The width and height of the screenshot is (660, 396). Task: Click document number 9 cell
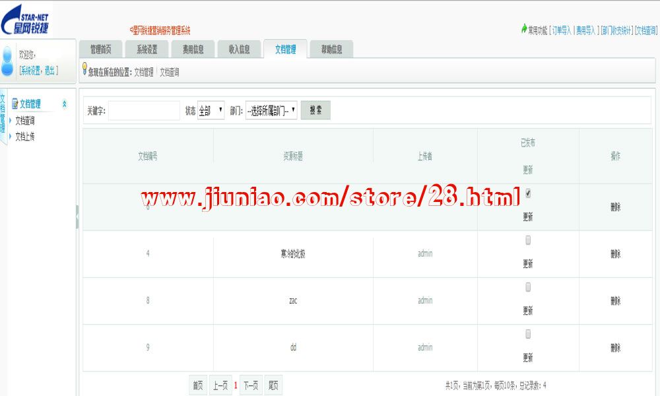pos(148,347)
